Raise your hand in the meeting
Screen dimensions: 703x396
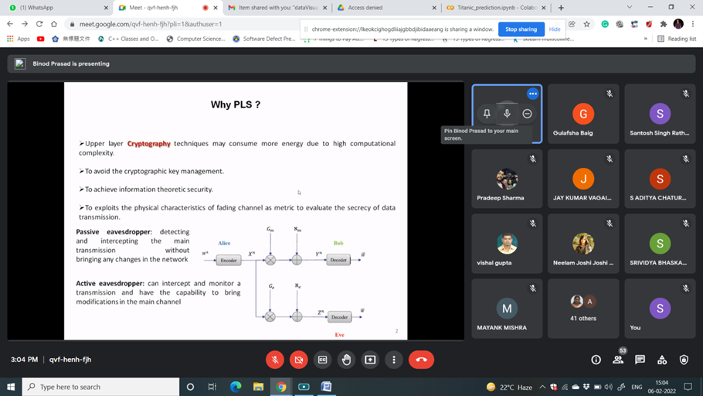tap(346, 360)
